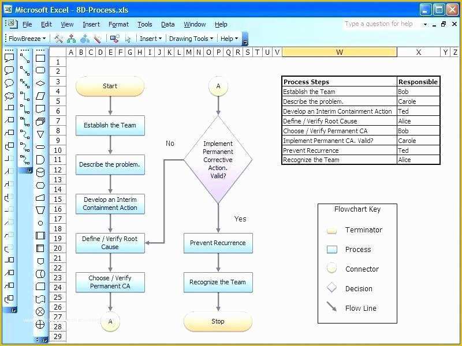Select the Start terminator in the flowchart
Viewport: 462px width, 346px height.
(110, 86)
